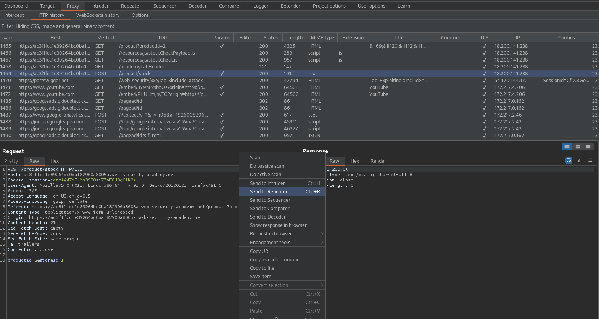This screenshot has width=599, height=319.
Task: Open the Project options tab
Action: tap(329, 6)
